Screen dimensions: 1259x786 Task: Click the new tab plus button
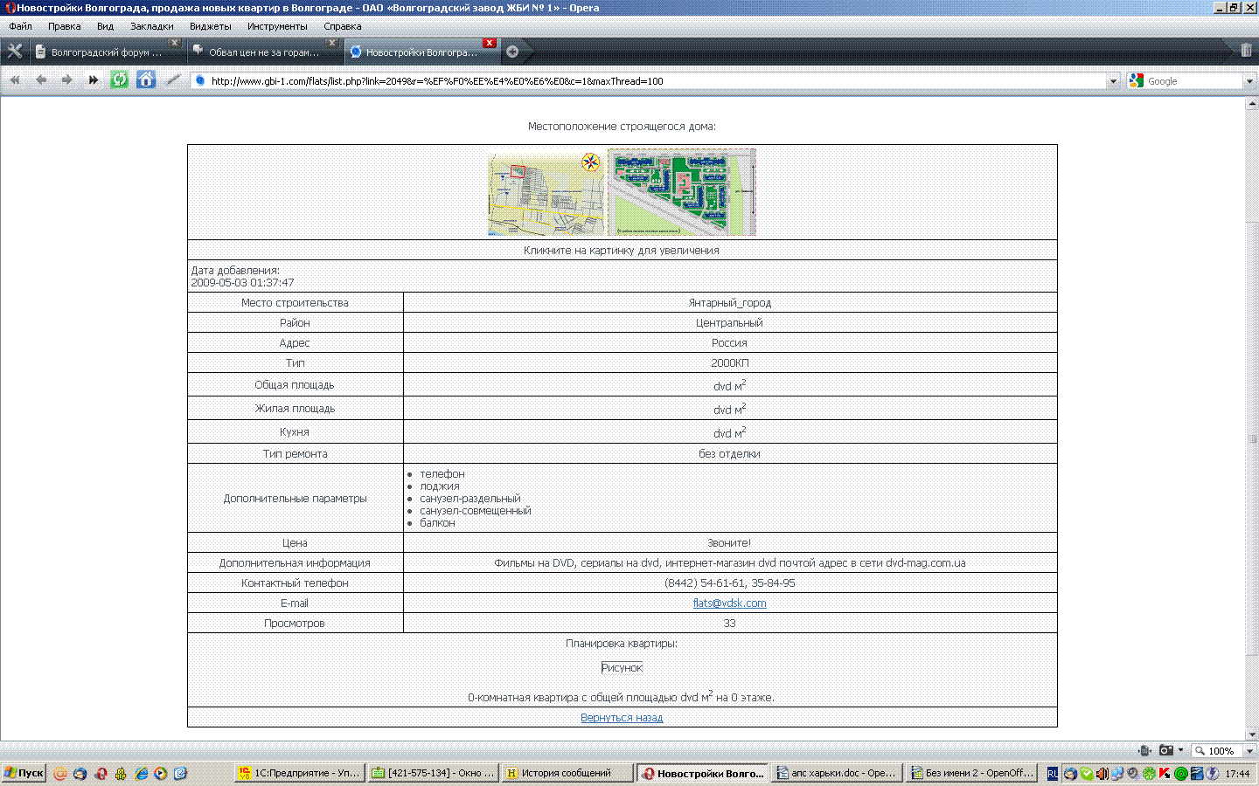point(512,52)
